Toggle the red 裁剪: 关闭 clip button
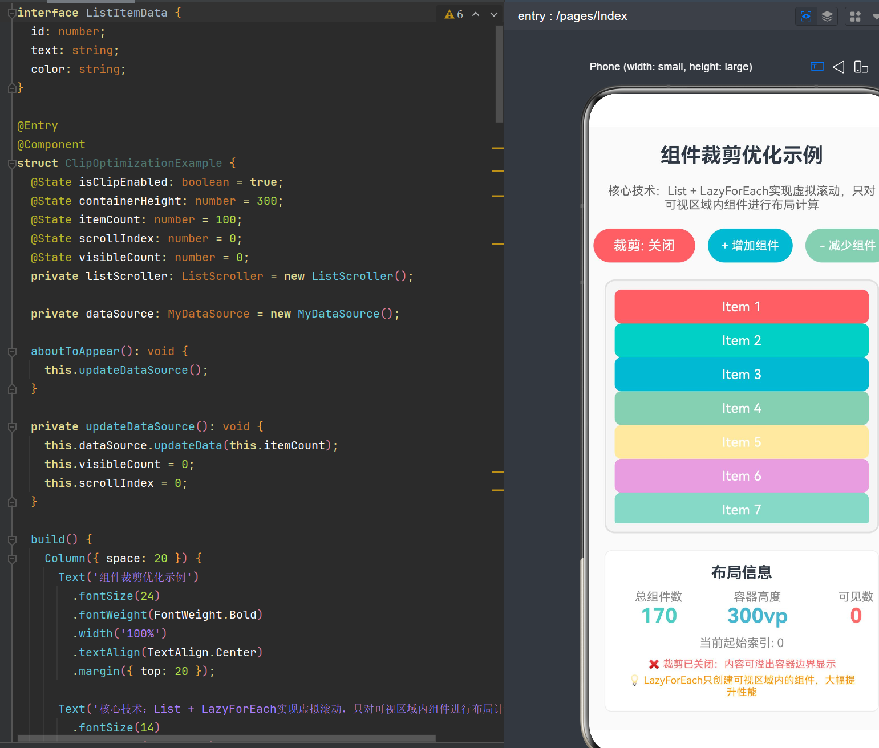Viewport: 879px width, 748px height. click(644, 246)
